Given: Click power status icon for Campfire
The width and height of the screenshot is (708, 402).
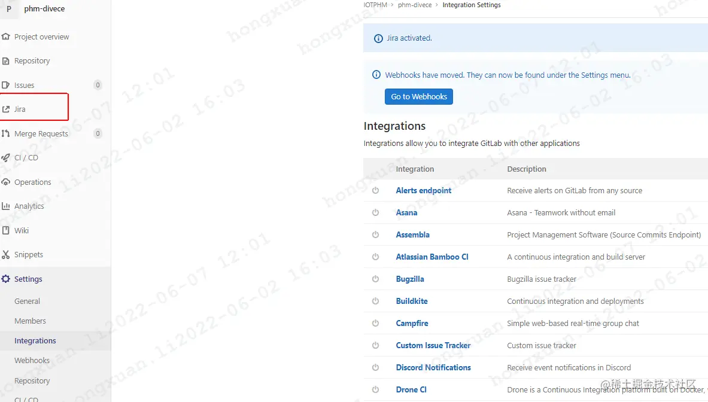Looking at the screenshot, I should [375, 323].
